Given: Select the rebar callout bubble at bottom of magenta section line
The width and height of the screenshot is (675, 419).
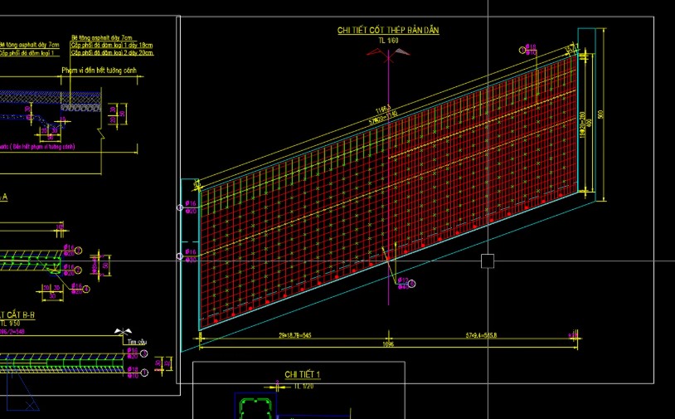Looking at the screenshot, I should click(412, 284).
